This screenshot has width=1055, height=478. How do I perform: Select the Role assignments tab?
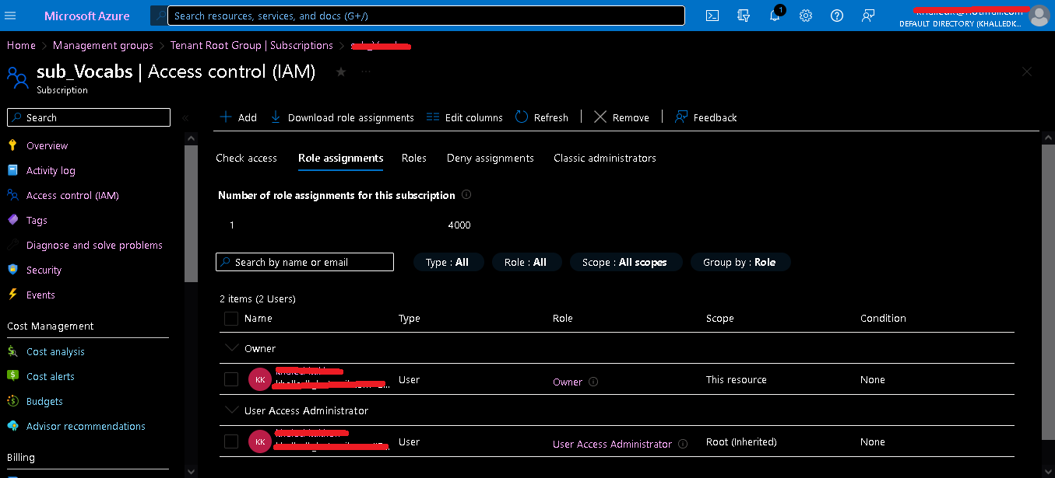[x=340, y=158]
